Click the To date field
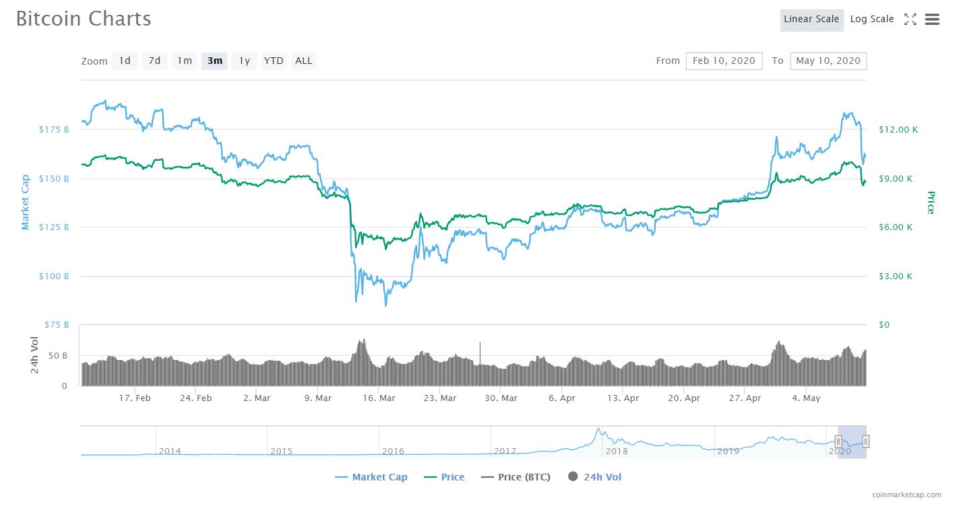This screenshot has height=508, width=957. point(828,61)
